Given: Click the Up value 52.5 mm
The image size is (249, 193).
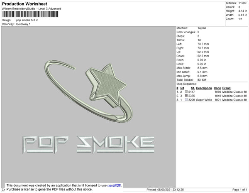Looking at the screenshot, I should [203, 52].
